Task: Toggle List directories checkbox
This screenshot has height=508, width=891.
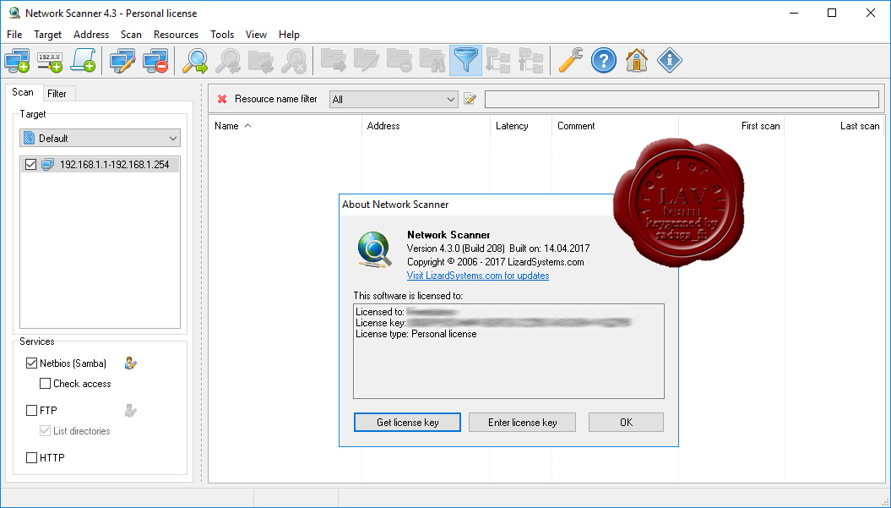Action: click(45, 430)
